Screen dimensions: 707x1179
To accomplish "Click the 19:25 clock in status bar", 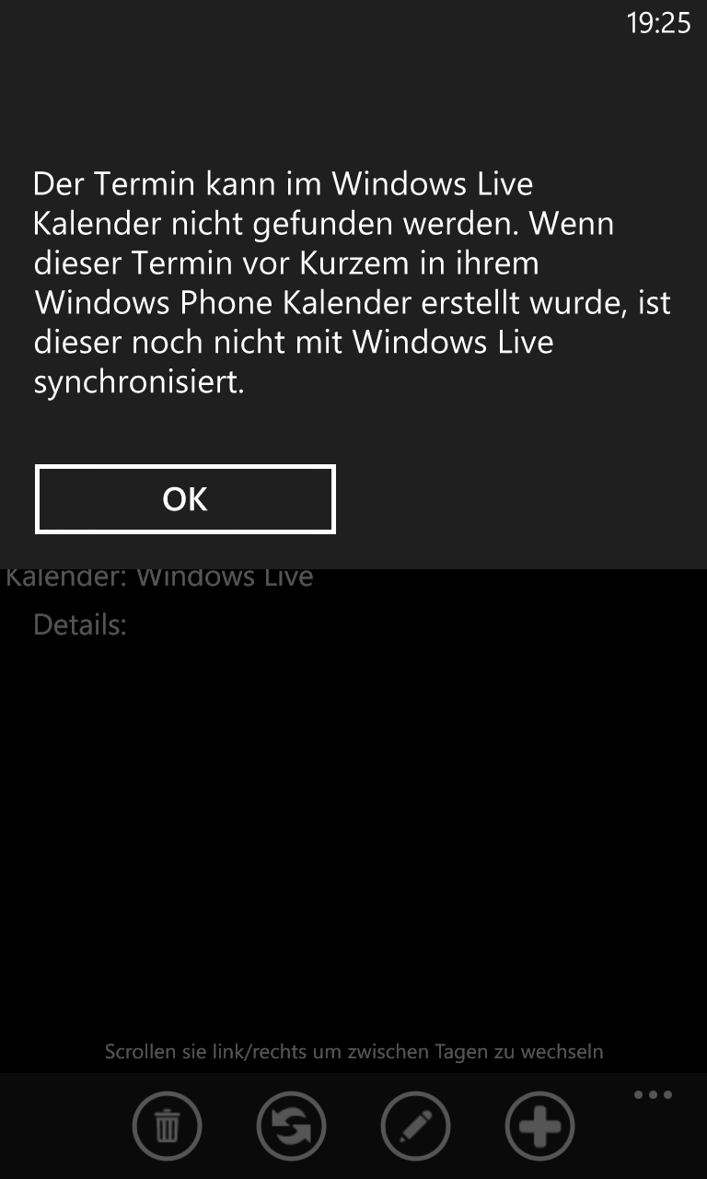I will click(x=658, y=22).
